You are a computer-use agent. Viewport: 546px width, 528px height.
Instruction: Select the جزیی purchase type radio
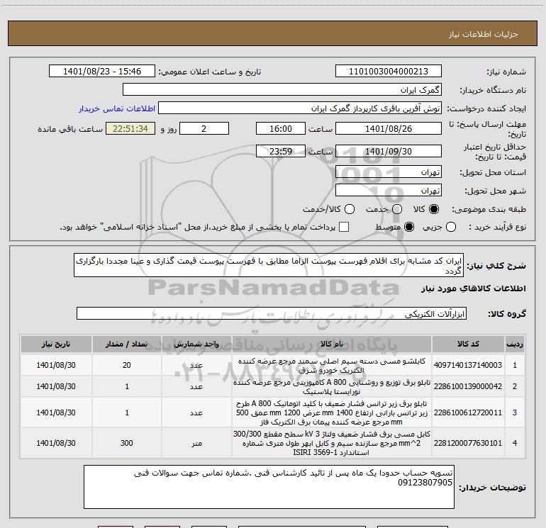click(451, 227)
